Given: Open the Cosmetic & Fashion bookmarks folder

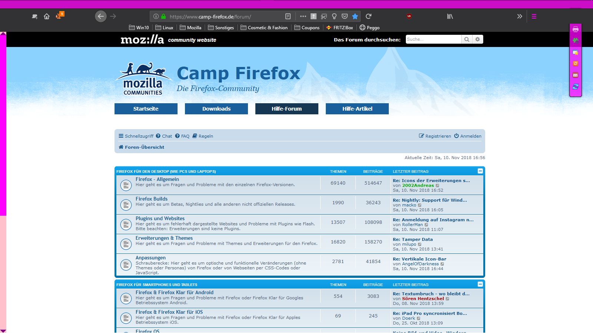Looking at the screenshot, I should click(x=264, y=28).
